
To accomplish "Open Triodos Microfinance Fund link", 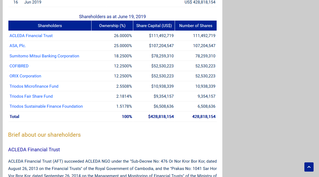I will pos(34,86).
